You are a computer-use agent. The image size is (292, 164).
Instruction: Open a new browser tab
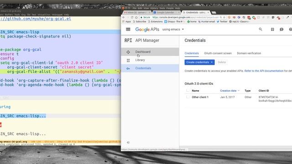(x=214, y=12)
